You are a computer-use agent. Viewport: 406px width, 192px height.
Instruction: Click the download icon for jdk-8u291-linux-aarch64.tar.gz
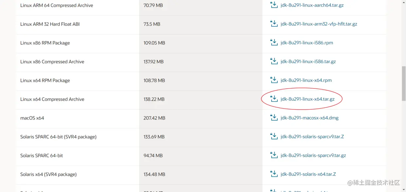tap(274, 5)
